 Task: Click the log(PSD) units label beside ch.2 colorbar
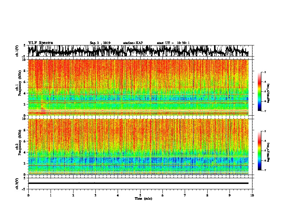(269, 152)
